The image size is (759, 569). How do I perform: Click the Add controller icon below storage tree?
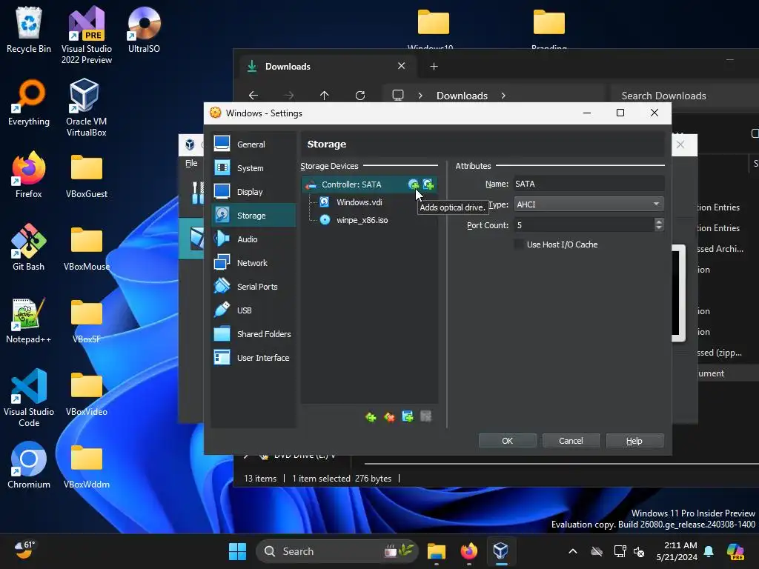tap(371, 416)
